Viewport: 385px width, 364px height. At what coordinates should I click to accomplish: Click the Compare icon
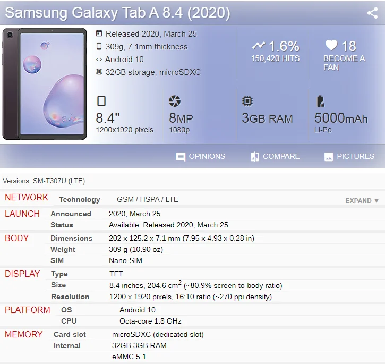(254, 157)
